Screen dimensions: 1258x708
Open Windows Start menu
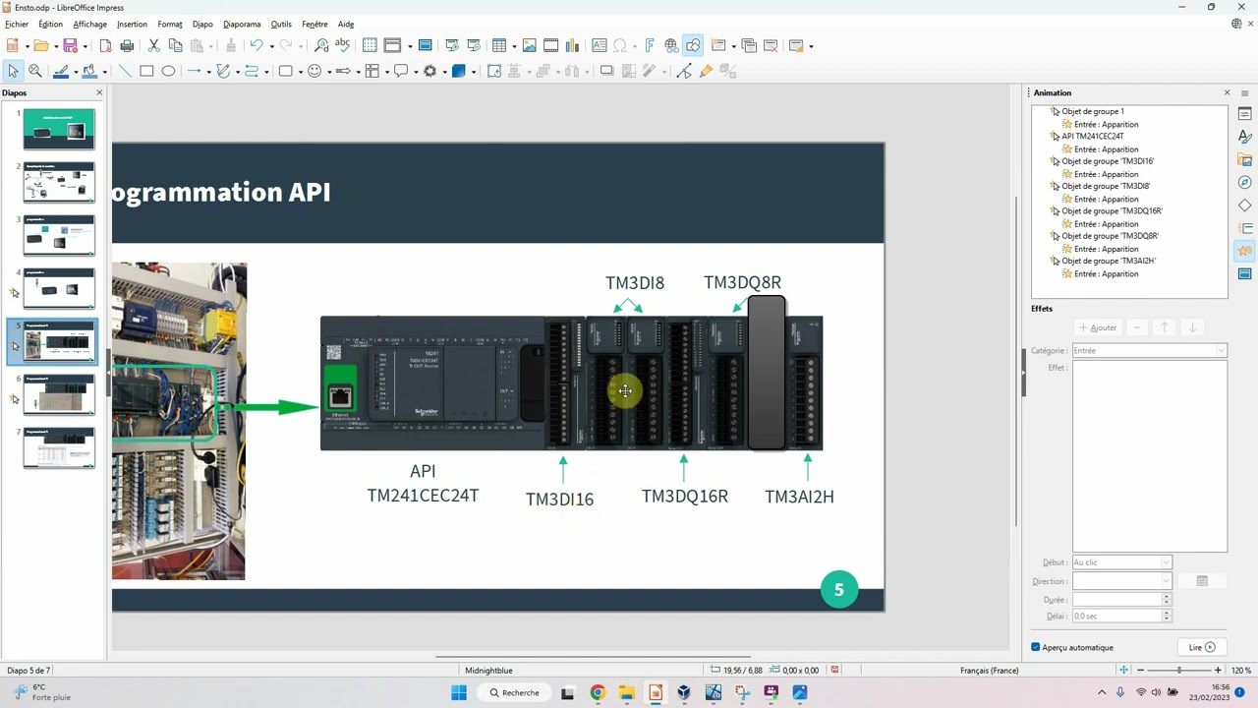(x=459, y=692)
